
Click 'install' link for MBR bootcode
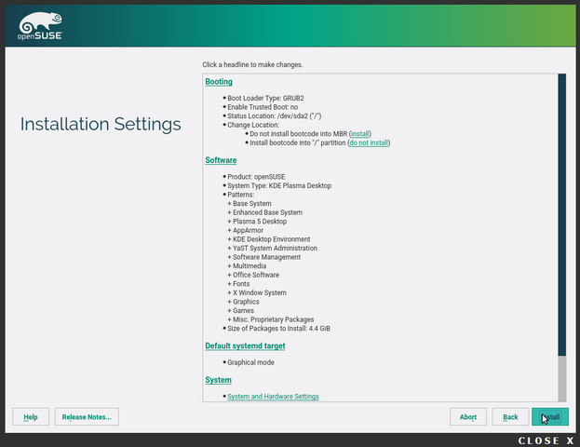coord(360,133)
